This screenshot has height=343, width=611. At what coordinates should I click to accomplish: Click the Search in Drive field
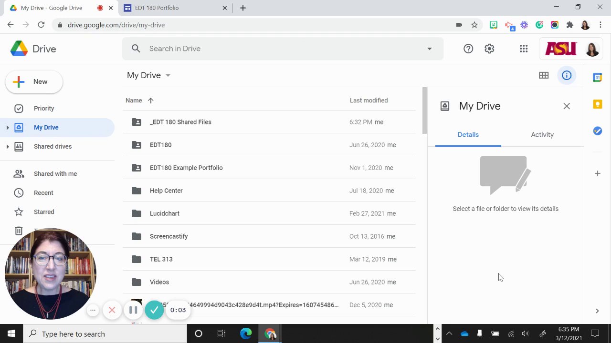tap(283, 49)
